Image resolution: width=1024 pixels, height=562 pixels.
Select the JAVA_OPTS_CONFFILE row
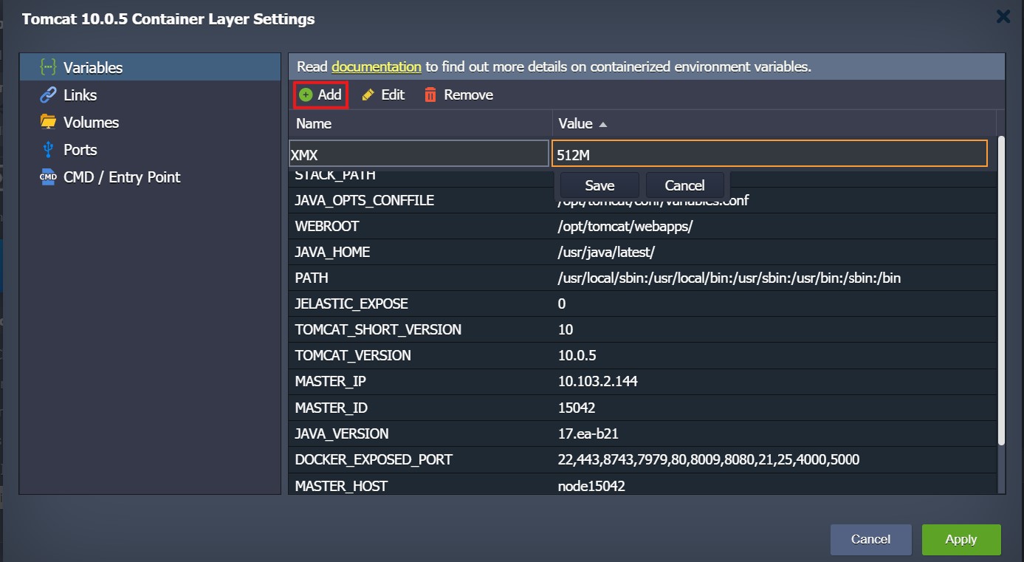(642, 201)
